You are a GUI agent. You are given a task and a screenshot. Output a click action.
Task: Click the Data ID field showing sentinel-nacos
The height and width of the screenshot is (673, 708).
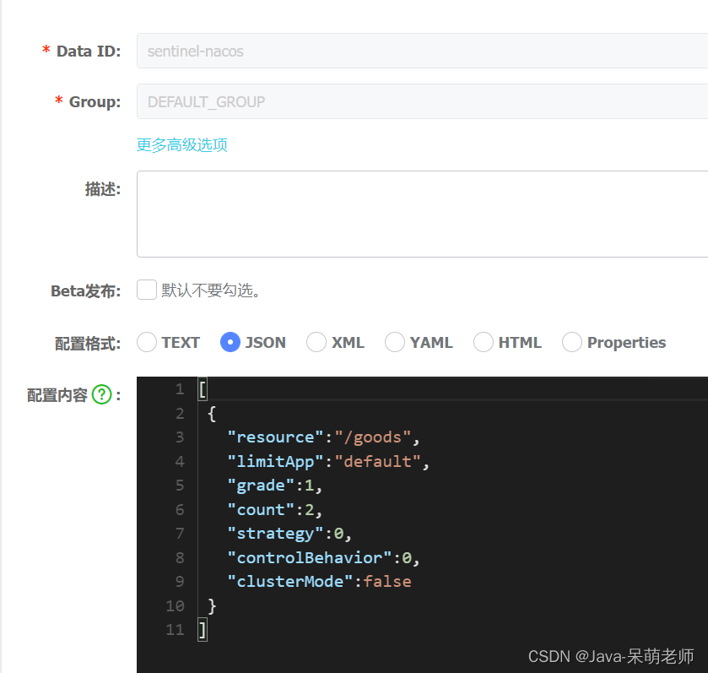coord(422,51)
